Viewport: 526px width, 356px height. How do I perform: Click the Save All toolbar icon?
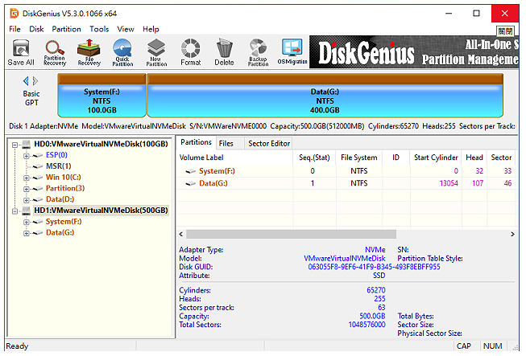pos(21,52)
